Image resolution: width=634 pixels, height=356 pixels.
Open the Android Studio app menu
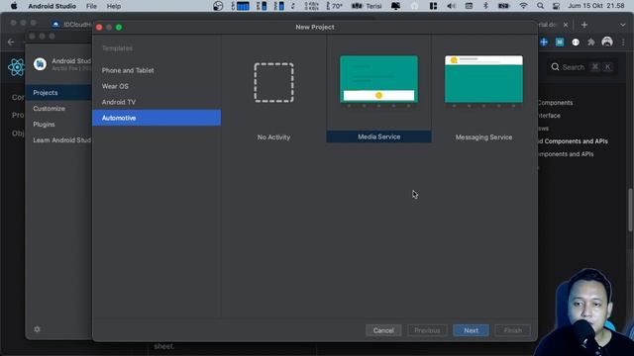(x=52, y=6)
